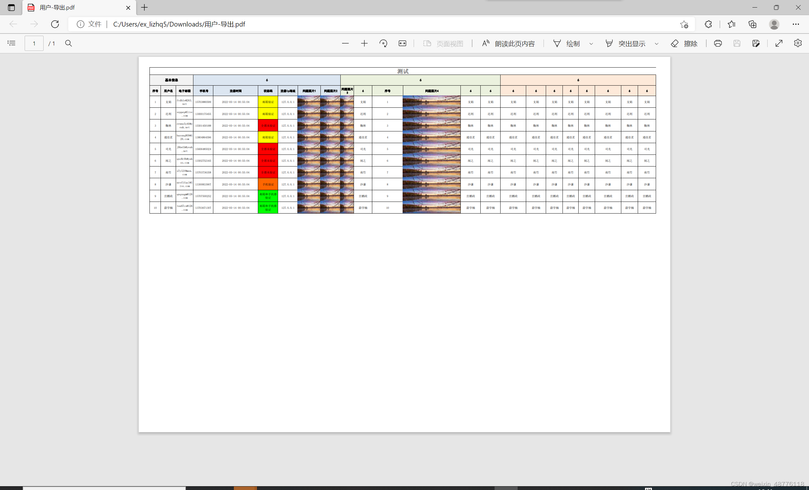Zoom out with the minus button
The image size is (809, 490).
[345, 43]
